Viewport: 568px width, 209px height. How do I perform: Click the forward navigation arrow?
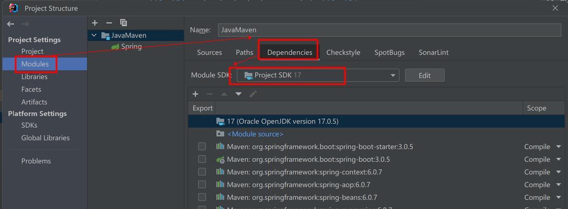point(25,24)
